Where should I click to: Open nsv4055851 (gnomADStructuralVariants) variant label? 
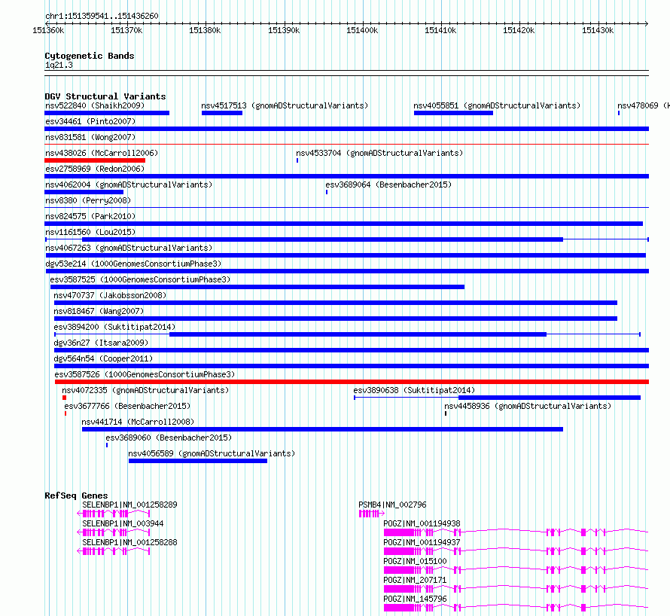[x=497, y=105]
